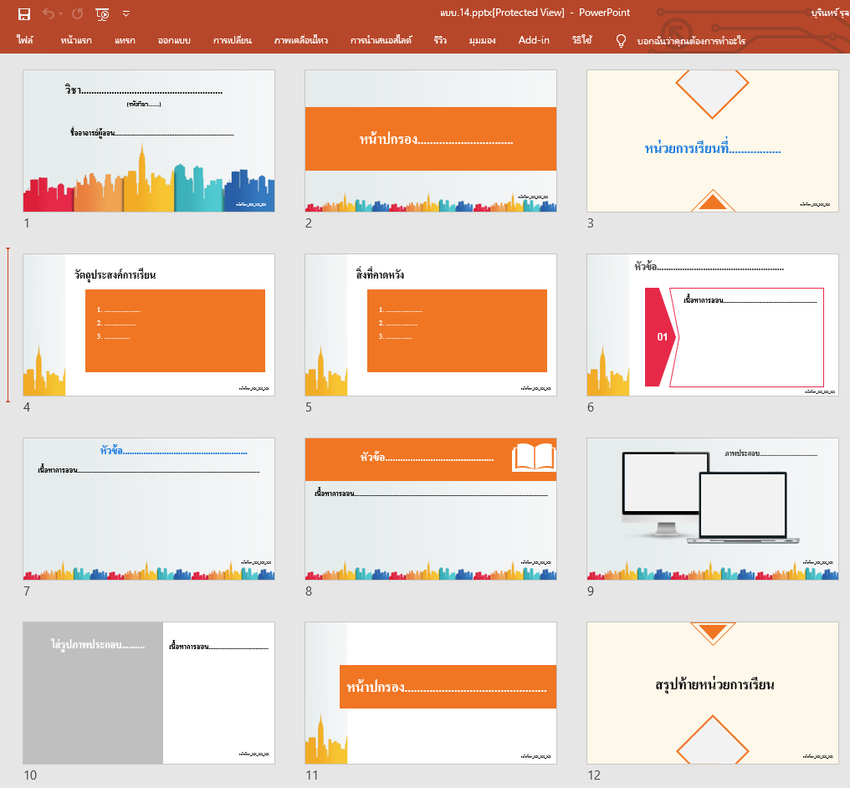850x788 pixels.
Task: Expand Customize Quick Access Toolbar arrow
Action: coord(126,13)
